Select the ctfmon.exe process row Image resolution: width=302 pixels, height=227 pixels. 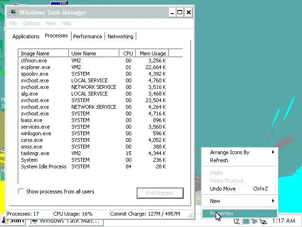93,61
